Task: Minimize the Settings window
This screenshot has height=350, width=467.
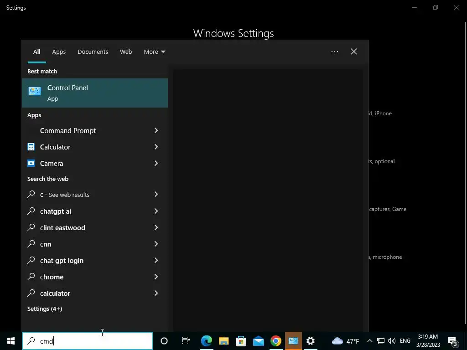Action: 415,7
